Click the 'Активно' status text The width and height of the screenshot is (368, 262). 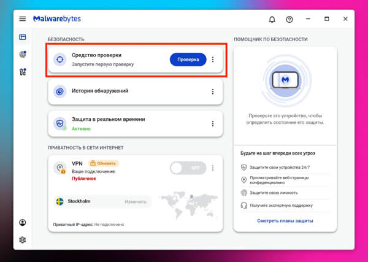coord(81,129)
